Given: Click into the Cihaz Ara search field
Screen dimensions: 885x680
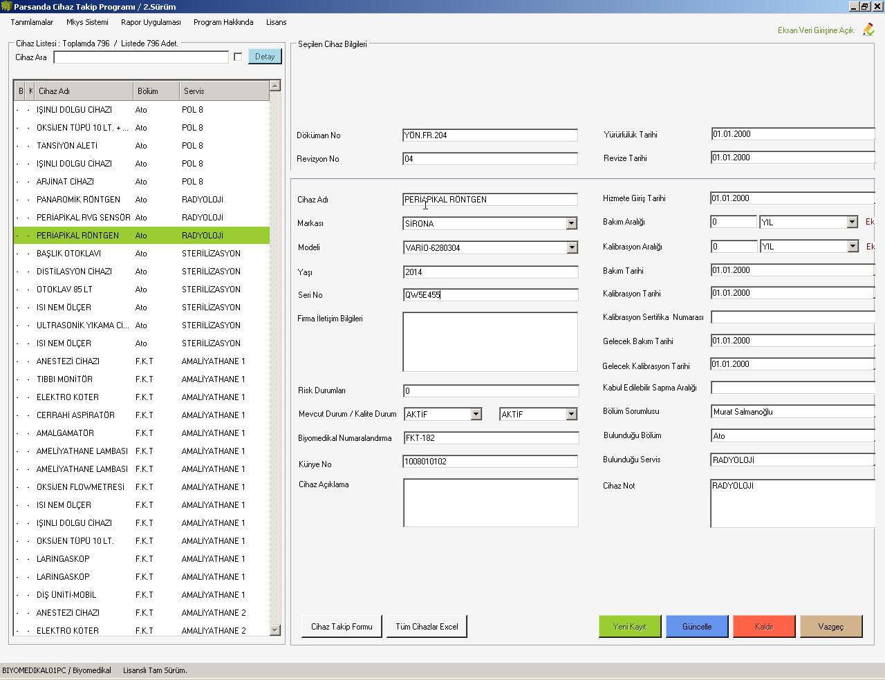Looking at the screenshot, I should coord(141,57).
